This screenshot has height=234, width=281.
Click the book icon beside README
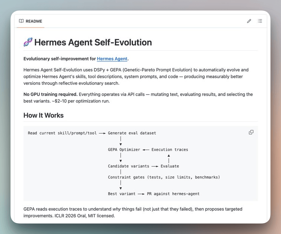21,21
